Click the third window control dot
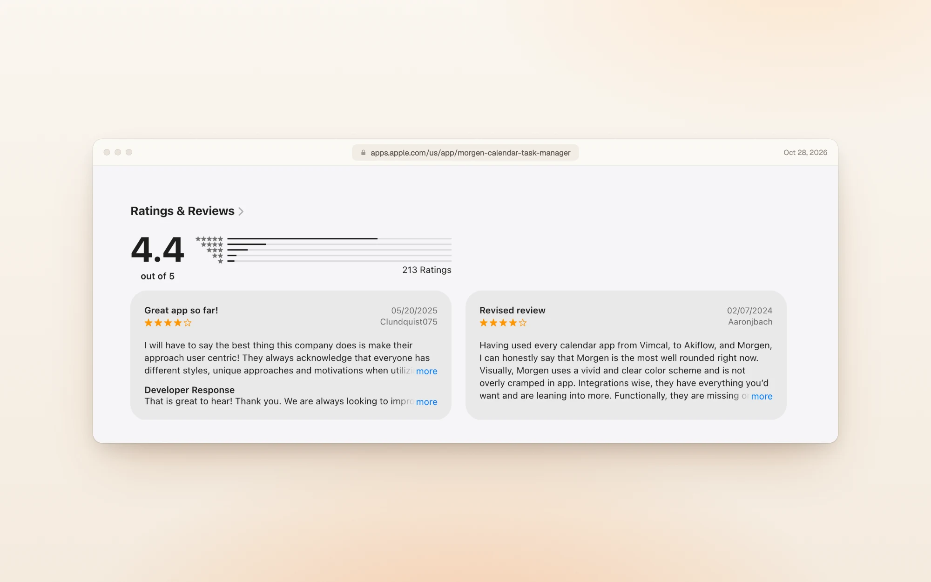The width and height of the screenshot is (931, 582). click(129, 152)
